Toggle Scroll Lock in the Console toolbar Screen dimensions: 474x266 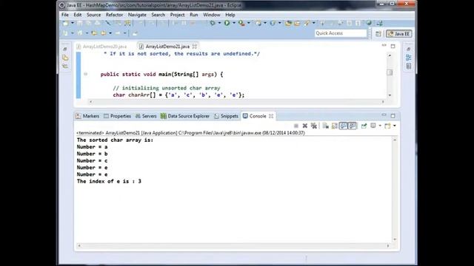pos(335,126)
